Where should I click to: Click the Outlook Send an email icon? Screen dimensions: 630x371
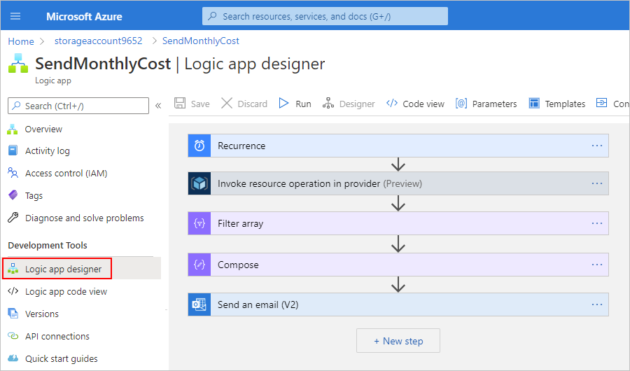coord(199,304)
